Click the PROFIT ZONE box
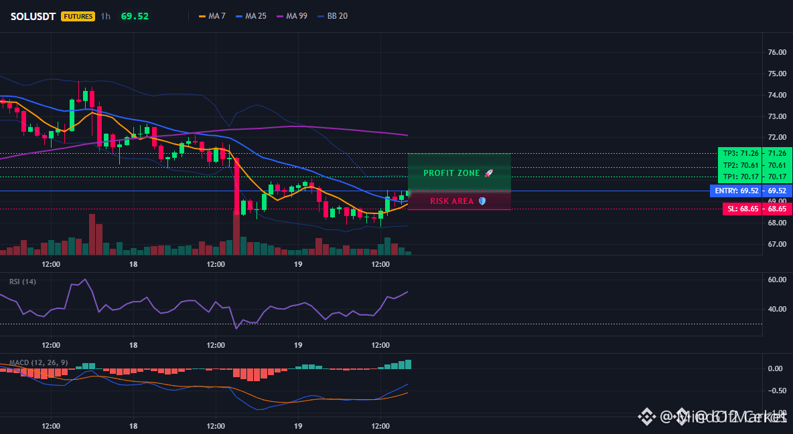The width and height of the screenshot is (793, 434). 459,173
